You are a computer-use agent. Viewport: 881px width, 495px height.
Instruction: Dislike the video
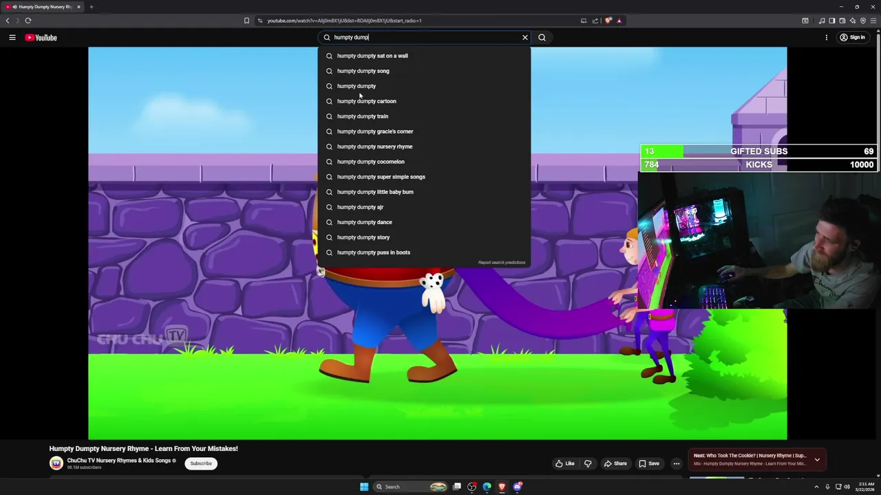(588, 463)
